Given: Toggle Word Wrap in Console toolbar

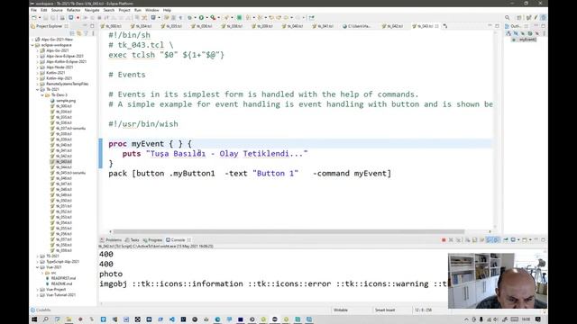Looking at the screenshot, I should (x=482, y=240).
